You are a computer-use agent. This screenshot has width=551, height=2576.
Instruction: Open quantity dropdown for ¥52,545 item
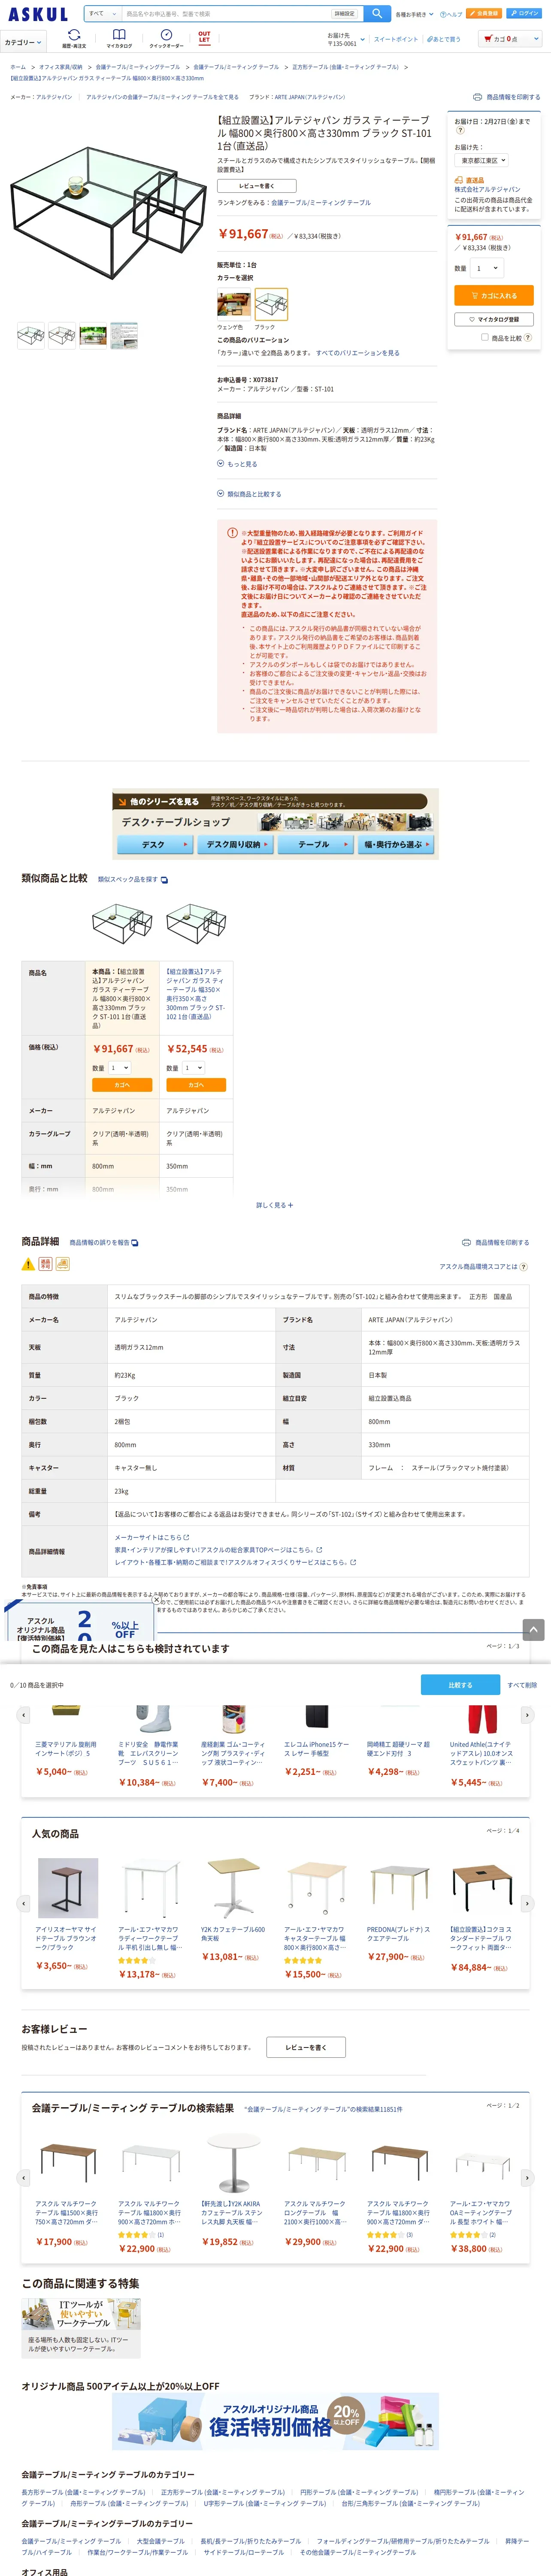click(x=194, y=1068)
